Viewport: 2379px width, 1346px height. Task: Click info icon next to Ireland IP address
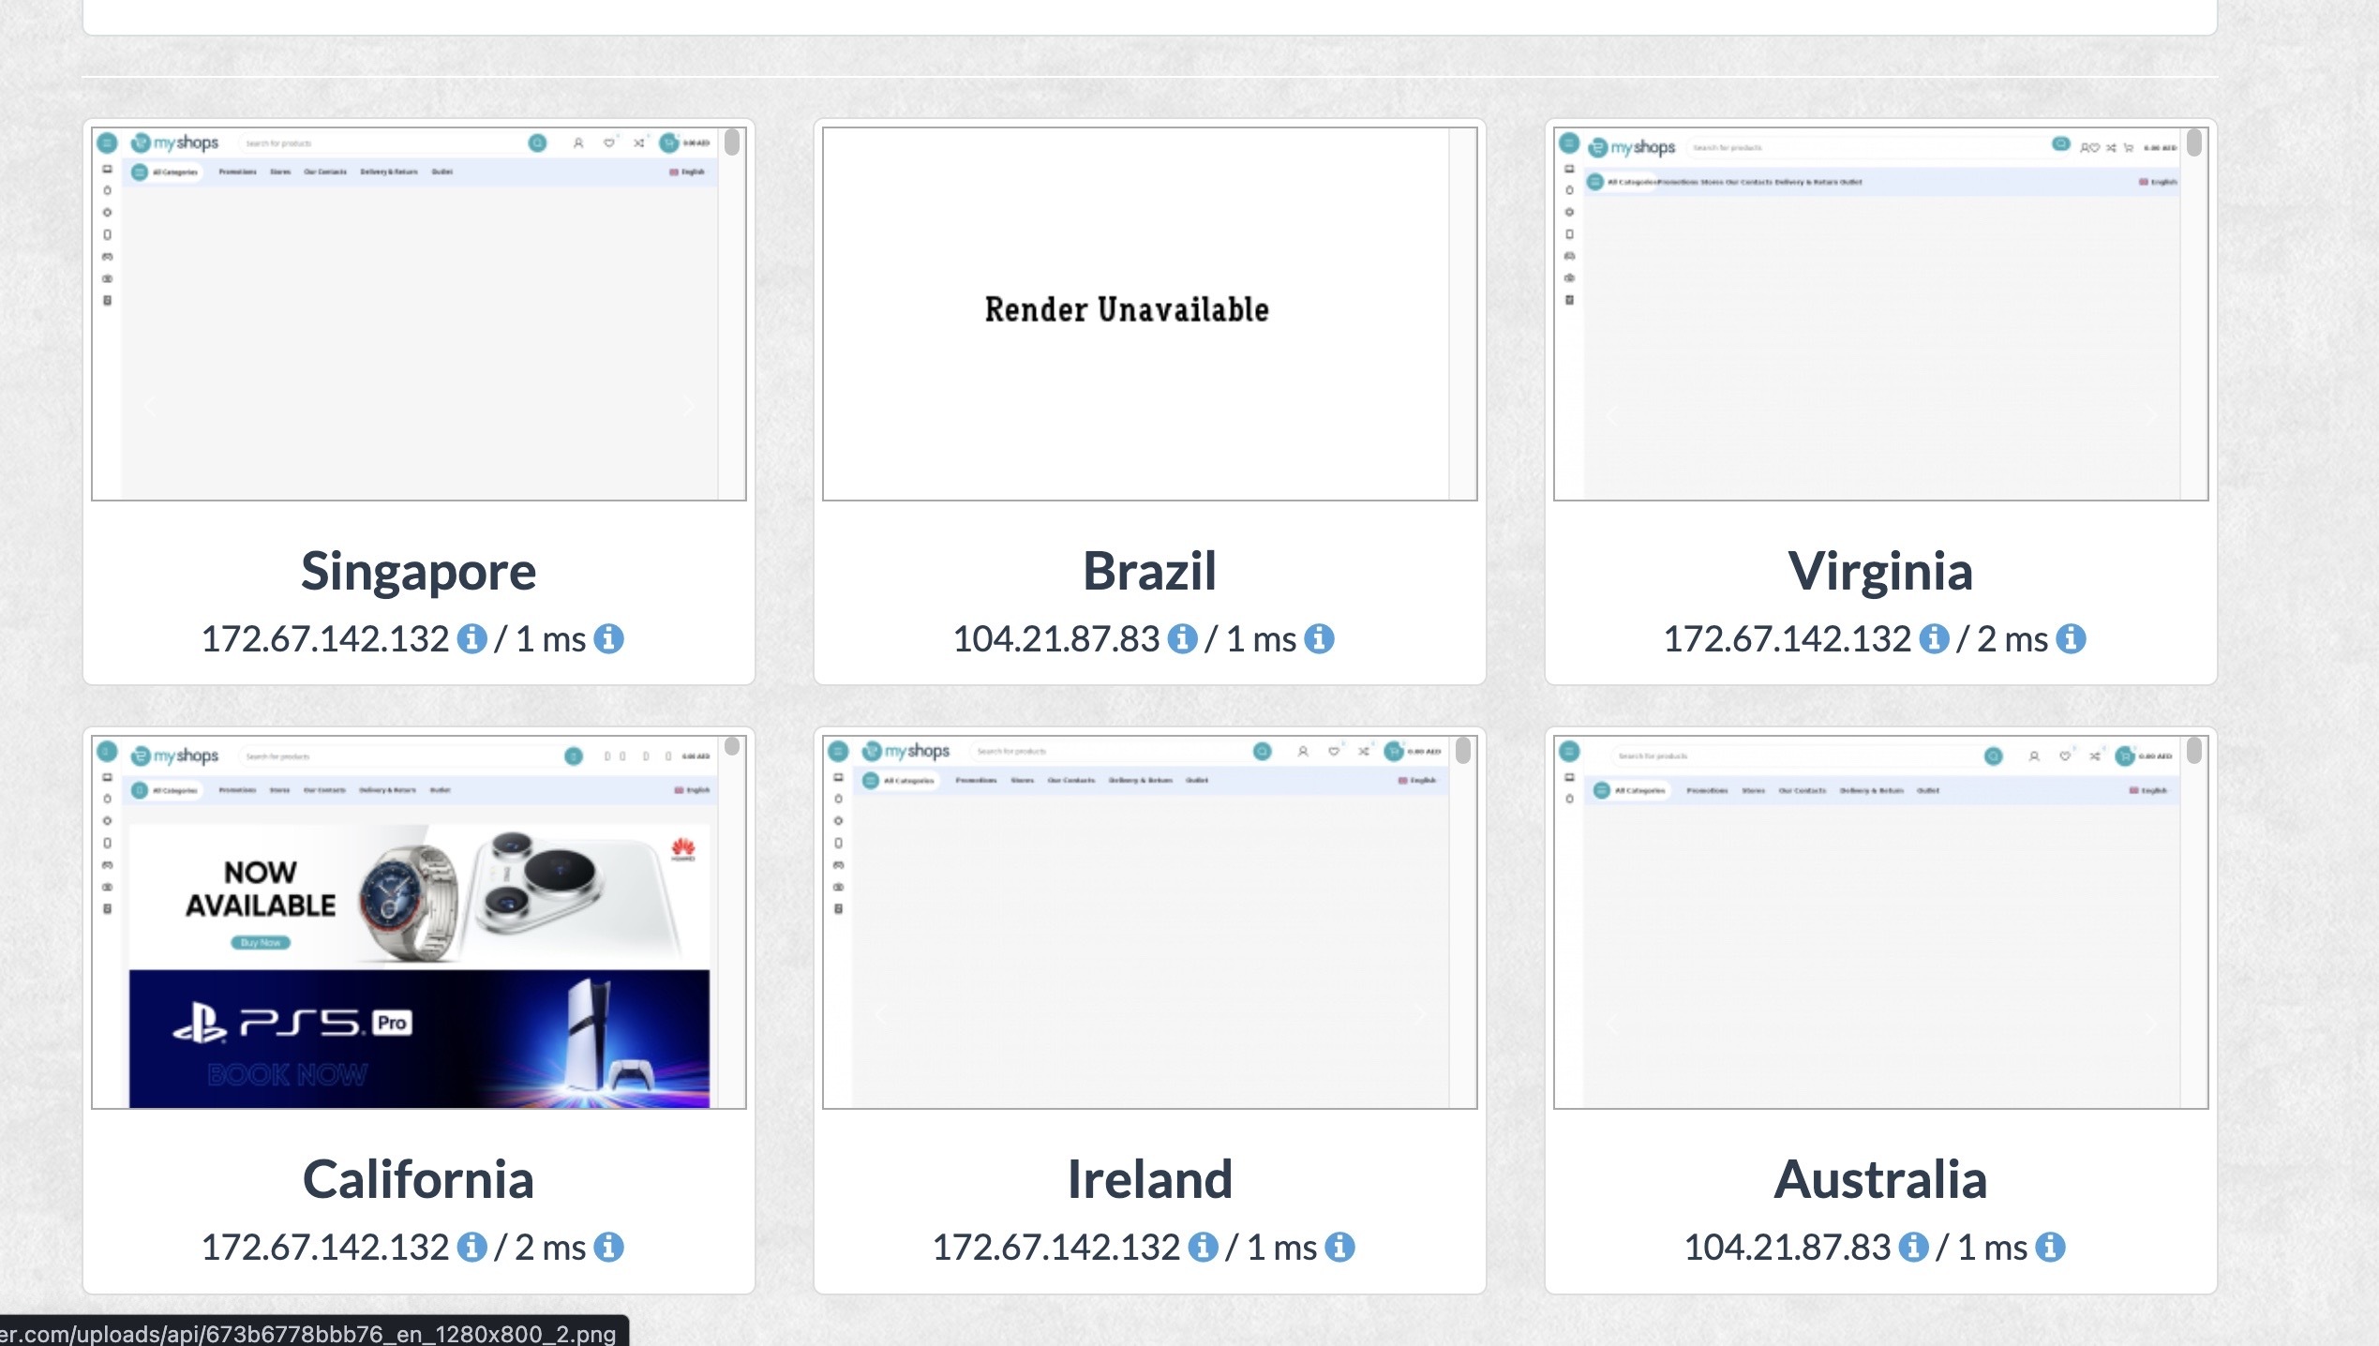click(x=1203, y=1248)
